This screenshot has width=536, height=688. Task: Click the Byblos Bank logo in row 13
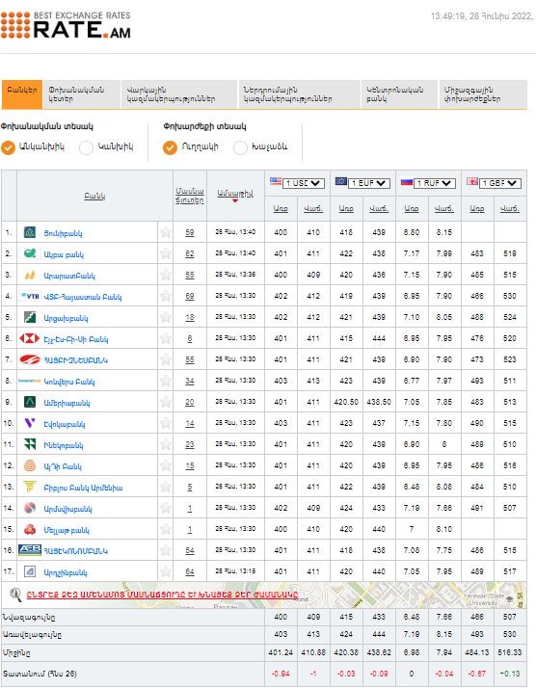[30, 487]
